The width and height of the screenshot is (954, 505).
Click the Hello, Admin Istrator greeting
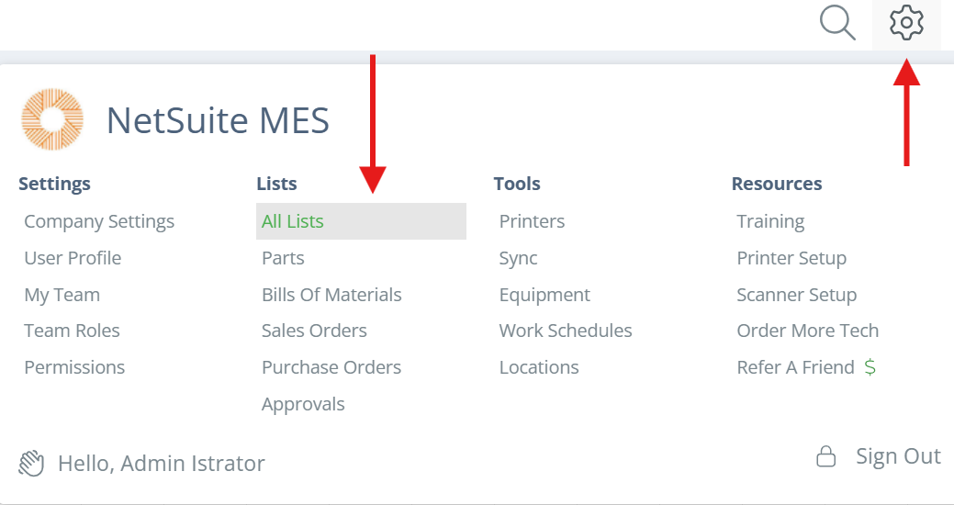point(162,464)
